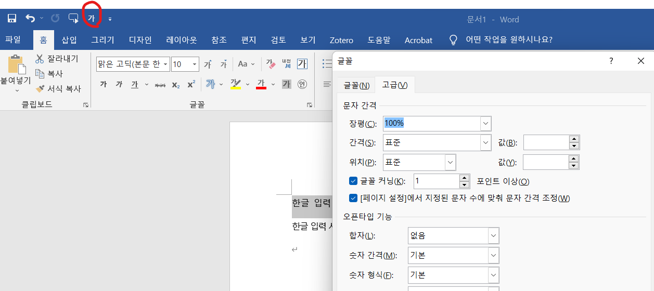Decrease the 값(Y) position value stepper
The image size is (654, 291).
574,166
